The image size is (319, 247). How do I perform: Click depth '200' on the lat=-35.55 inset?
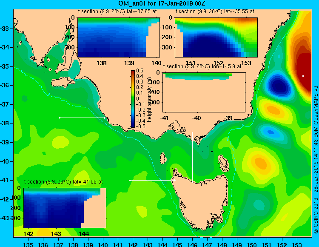pos(167,37)
